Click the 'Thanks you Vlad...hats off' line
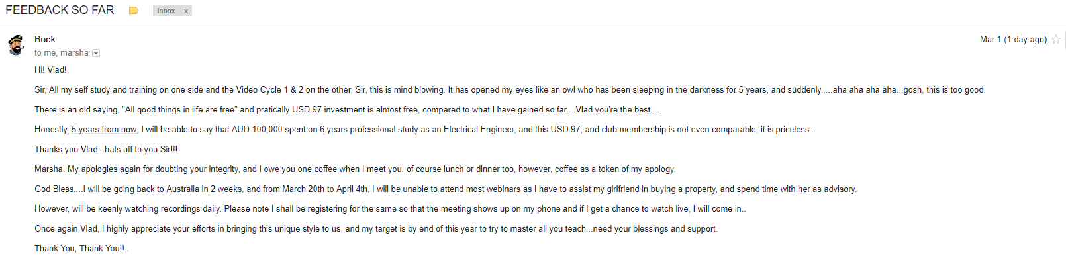This screenshot has height=270, width=1066. [106, 149]
